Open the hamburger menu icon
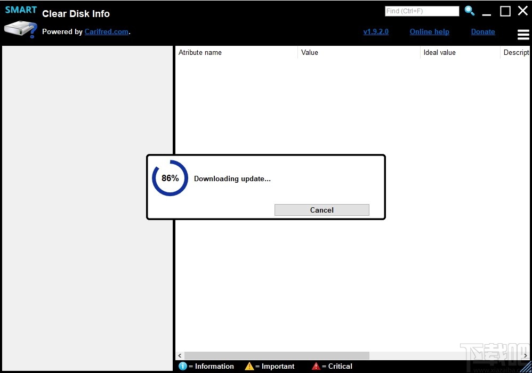Screen dimensions: 532x373 click(523, 34)
